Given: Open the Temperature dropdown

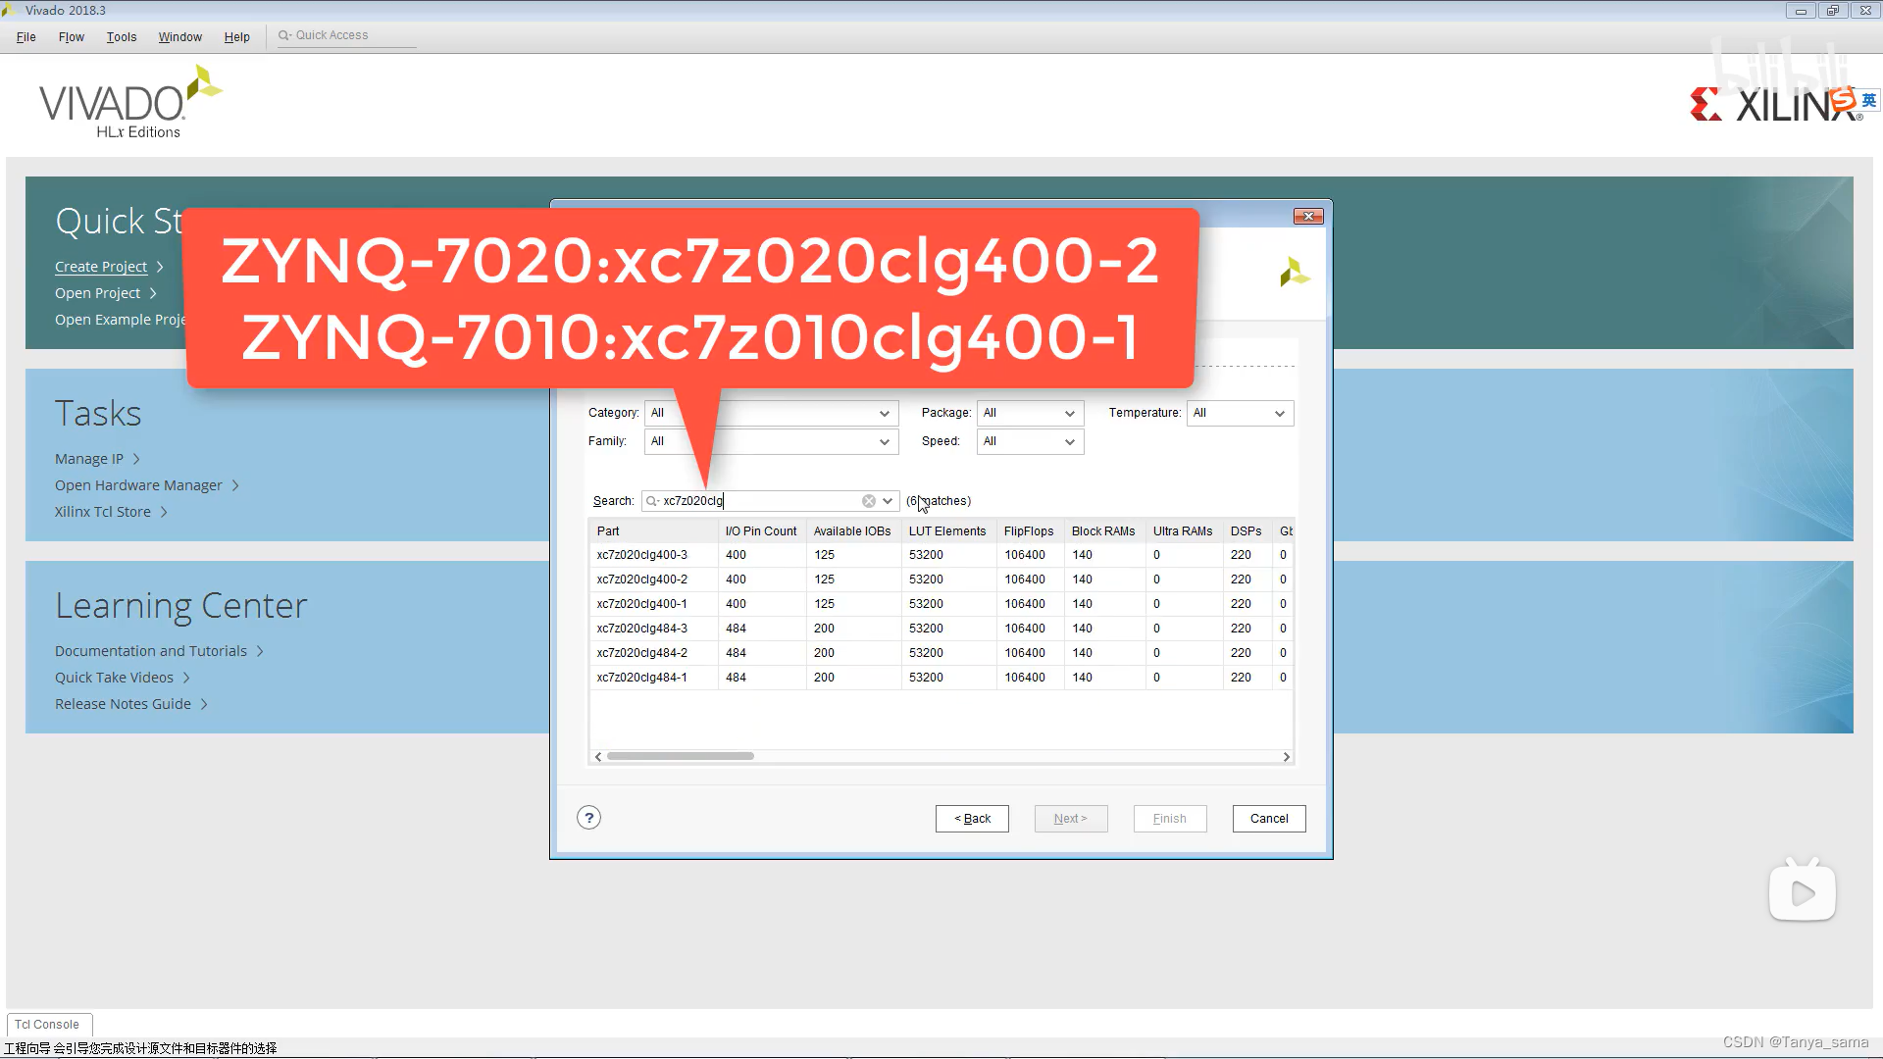Looking at the screenshot, I should pyautogui.click(x=1279, y=414).
